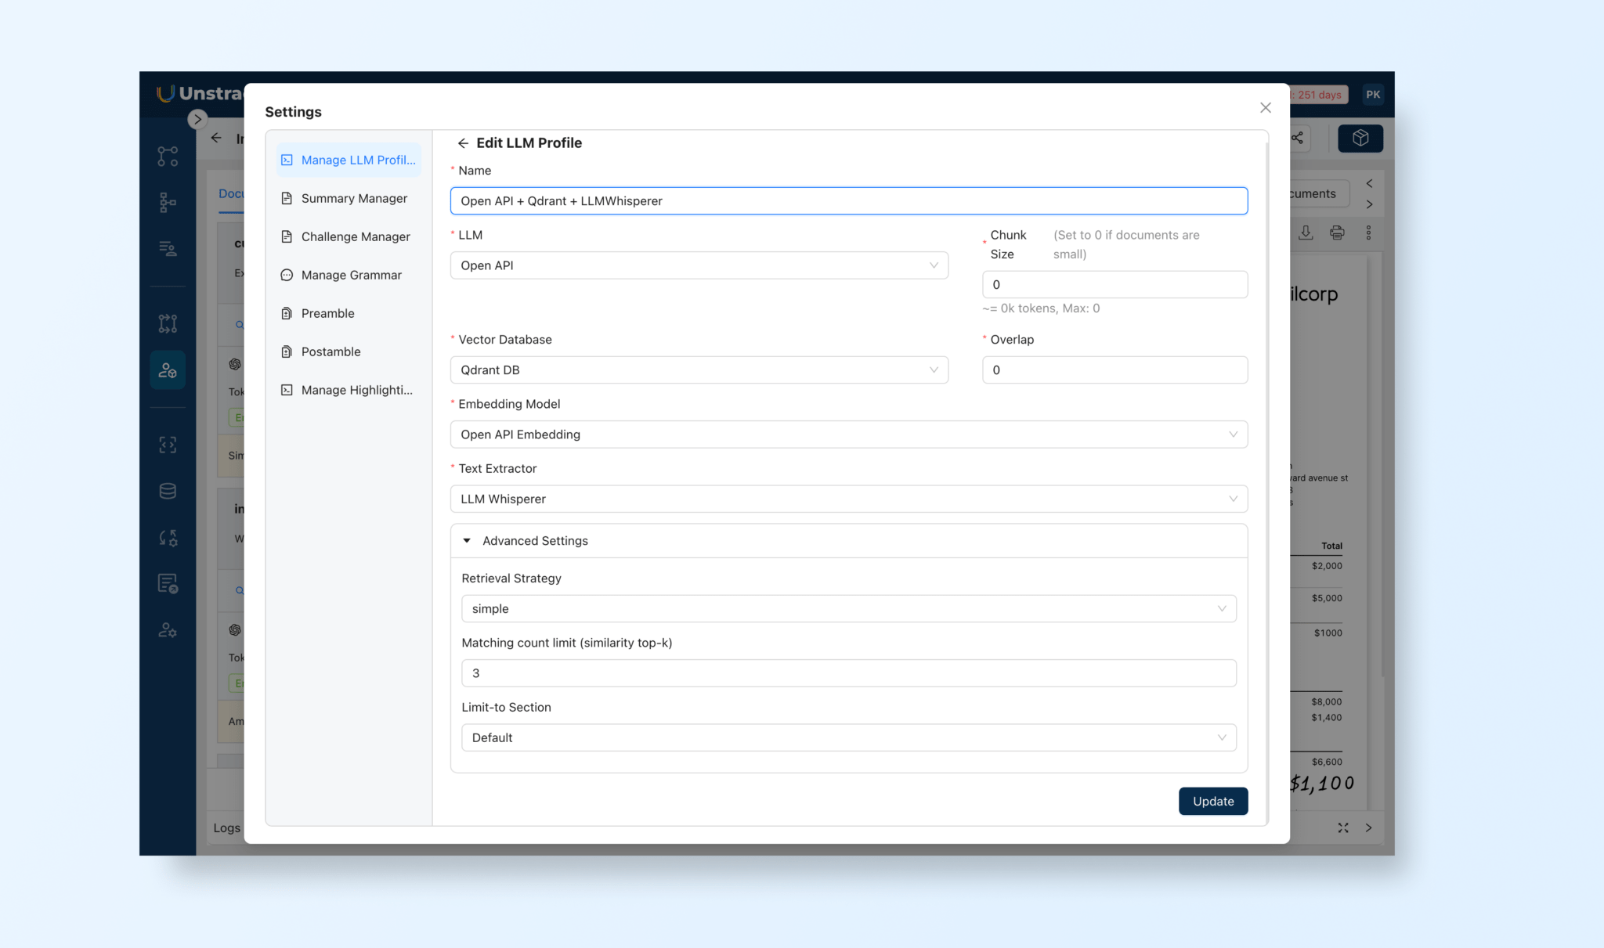The height and width of the screenshot is (948, 1604).
Task: Click the share icon near the top right
Action: [1297, 138]
